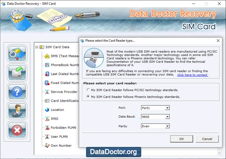
Task: Select Card Identification tree item
Action: tap(65, 101)
